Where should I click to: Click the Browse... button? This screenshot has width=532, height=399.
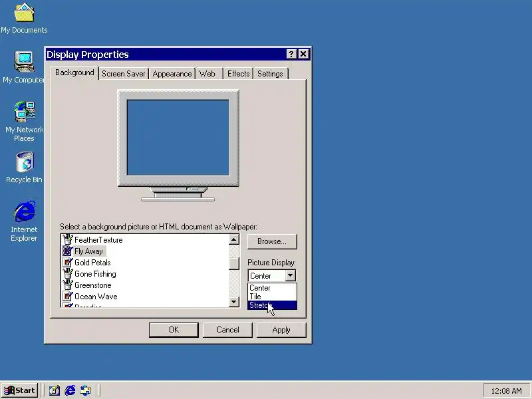coord(272,241)
